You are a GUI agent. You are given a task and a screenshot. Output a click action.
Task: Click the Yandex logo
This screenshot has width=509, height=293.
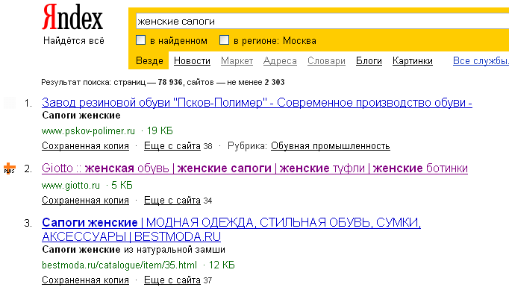(72, 17)
